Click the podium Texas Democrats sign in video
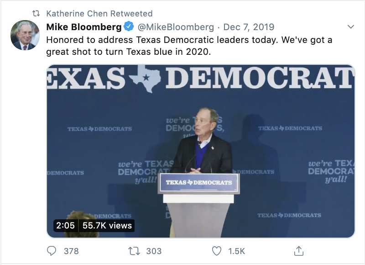Viewport: 365px width, 265px height. [199, 183]
